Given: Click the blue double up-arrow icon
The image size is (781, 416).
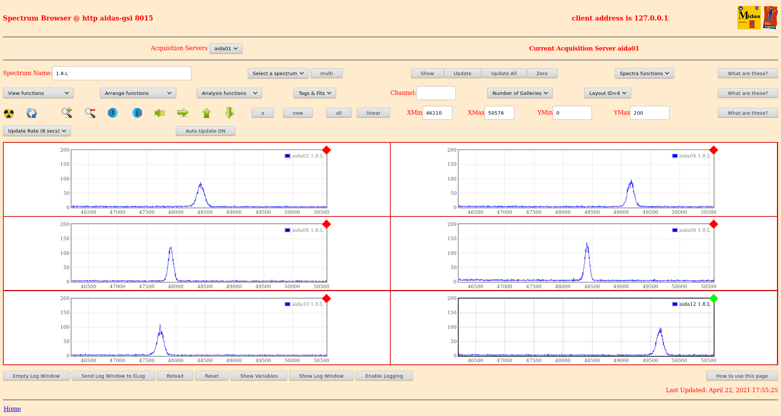Looking at the screenshot, I should click(137, 113).
